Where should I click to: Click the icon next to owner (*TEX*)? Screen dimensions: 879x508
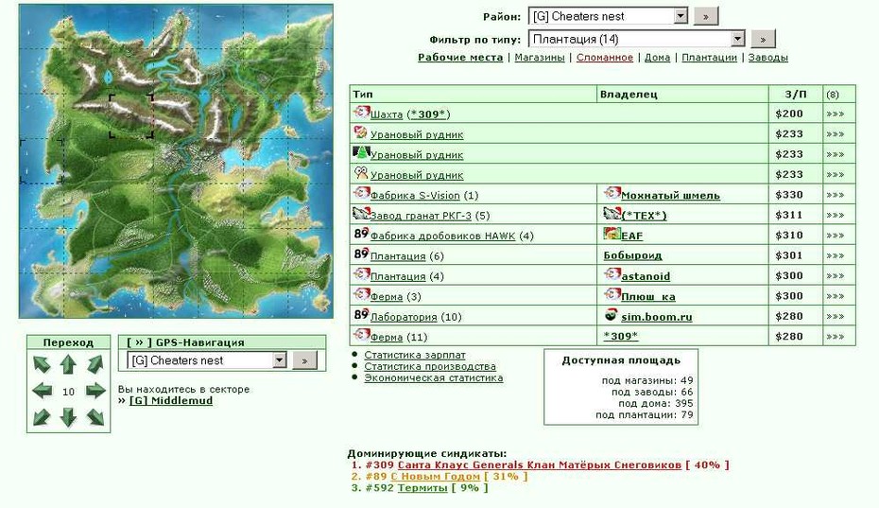pyautogui.click(x=612, y=214)
